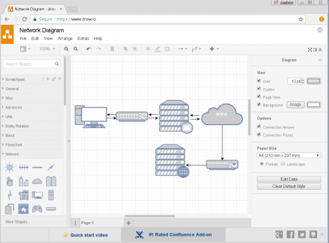329x243 pixels.
Task: Open the File menu
Action: [23, 39]
